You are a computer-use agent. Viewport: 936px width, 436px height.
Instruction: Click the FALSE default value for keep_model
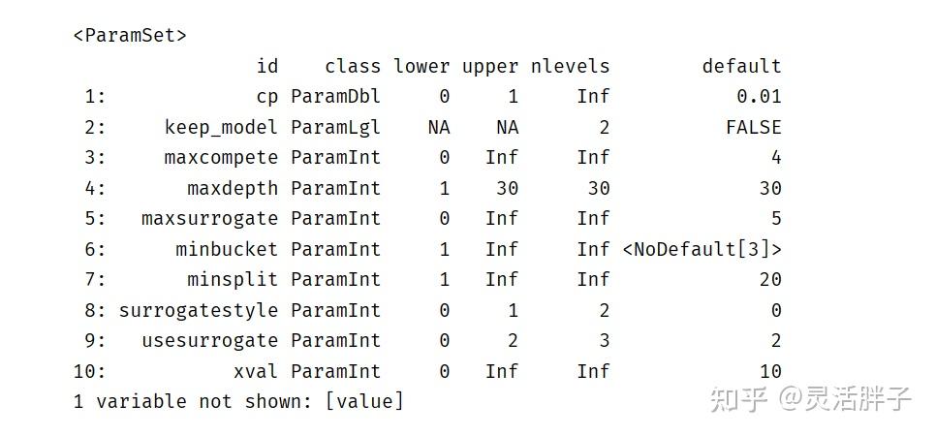click(753, 127)
